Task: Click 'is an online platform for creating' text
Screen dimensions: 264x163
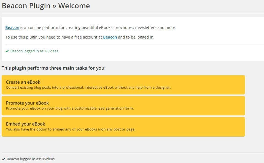Action: point(98,28)
